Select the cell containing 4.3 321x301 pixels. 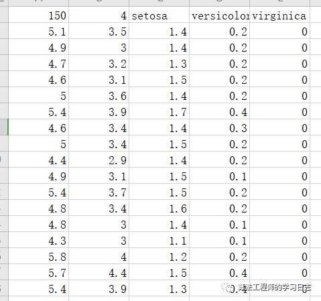[x=38, y=240]
